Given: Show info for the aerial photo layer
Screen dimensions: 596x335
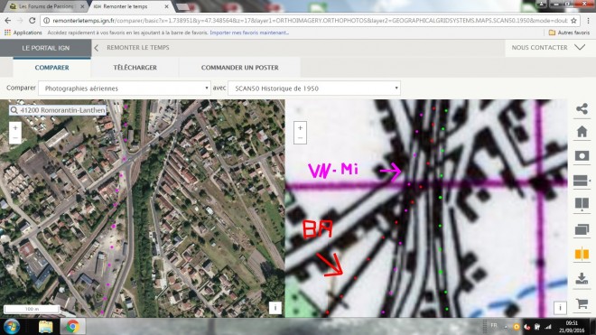Looking at the screenshot, I should coord(275,308).
